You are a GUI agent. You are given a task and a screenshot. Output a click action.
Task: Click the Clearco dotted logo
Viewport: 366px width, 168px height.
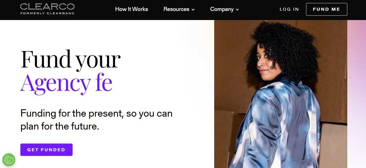[x=47, y=6]
